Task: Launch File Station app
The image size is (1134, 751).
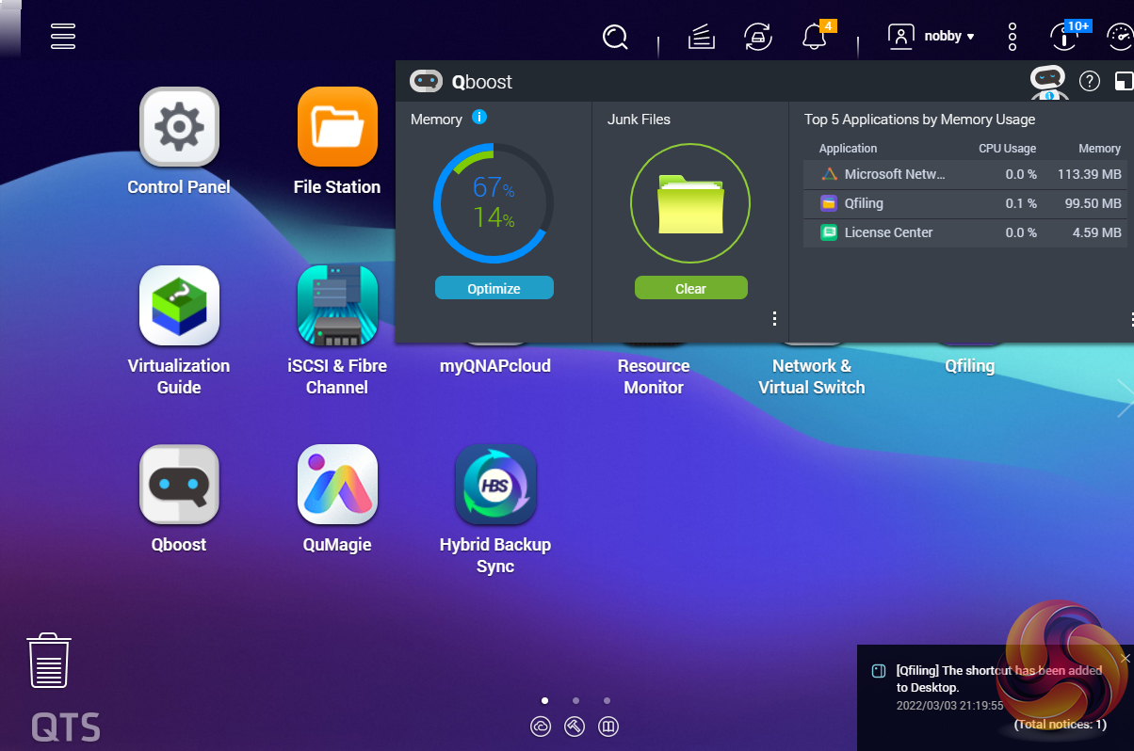Action: click(x=337, y=126)
